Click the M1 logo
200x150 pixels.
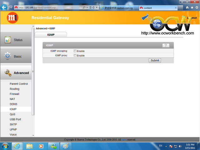[x=12, y=17]
